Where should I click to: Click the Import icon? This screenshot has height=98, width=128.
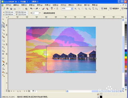click(x=44, y=9)
